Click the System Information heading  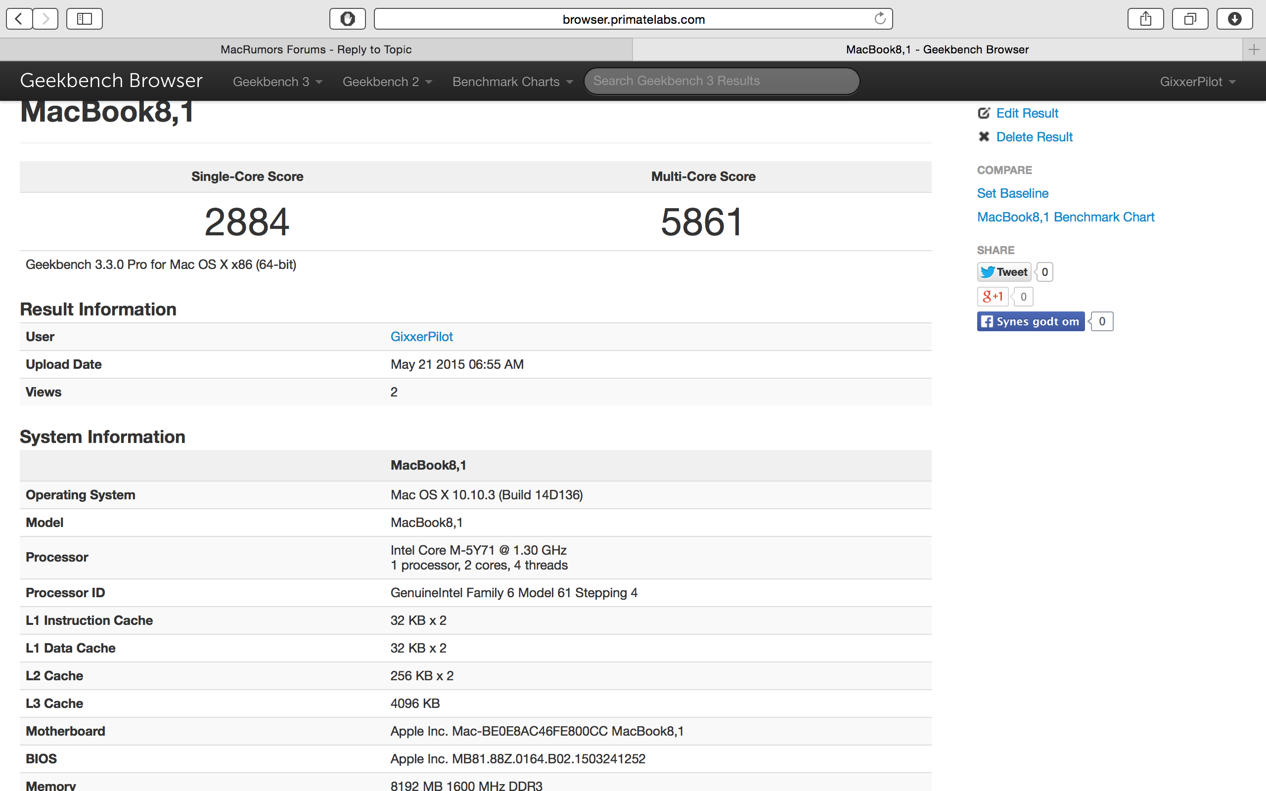pos(102,437)
